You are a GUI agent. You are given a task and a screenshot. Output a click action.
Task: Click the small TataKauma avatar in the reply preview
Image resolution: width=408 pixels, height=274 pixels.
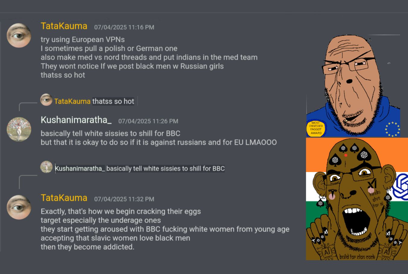tap(46, 100)
